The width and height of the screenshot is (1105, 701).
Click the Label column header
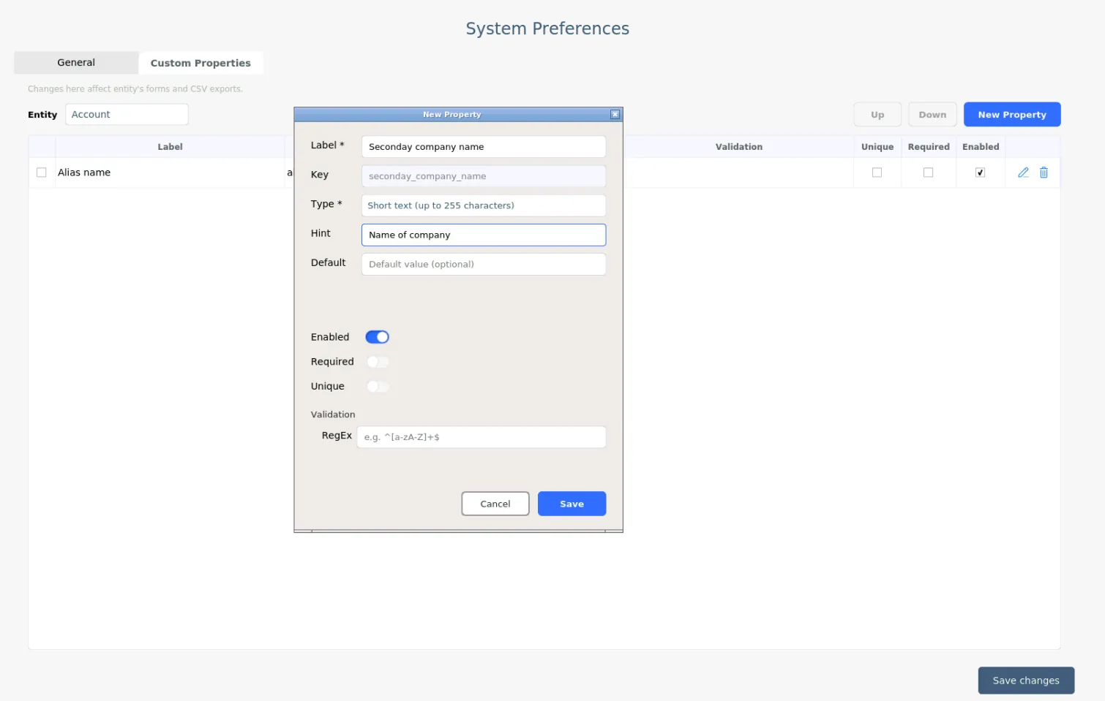click(x=170, y=147)
